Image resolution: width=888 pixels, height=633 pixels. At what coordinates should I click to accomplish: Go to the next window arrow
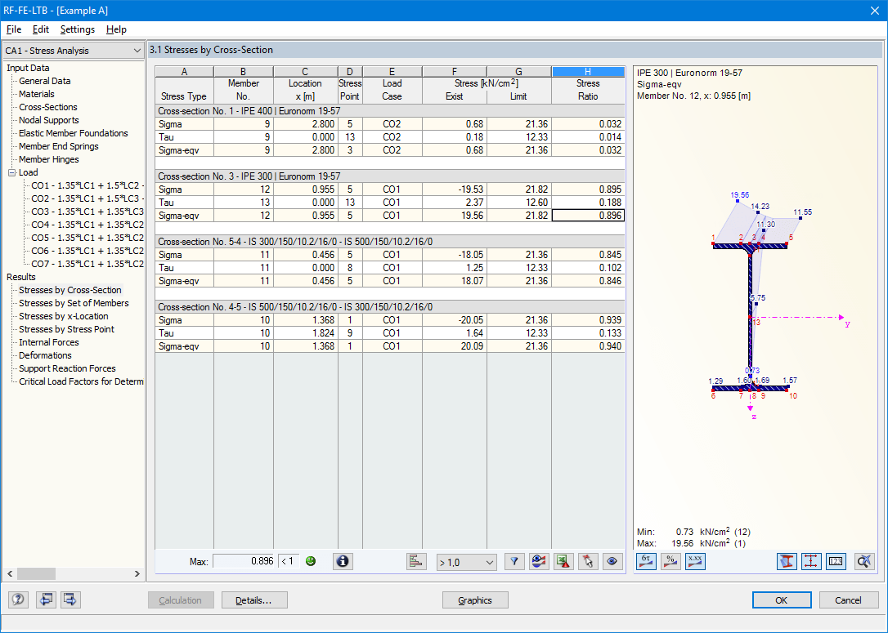click(70, 600)
